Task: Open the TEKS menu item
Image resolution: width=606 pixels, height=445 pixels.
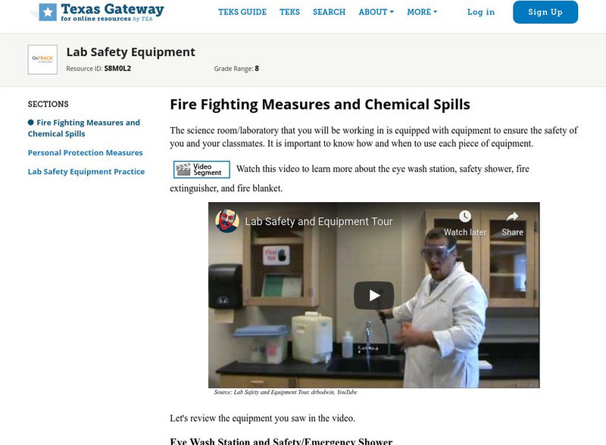Action: (289, 12)
